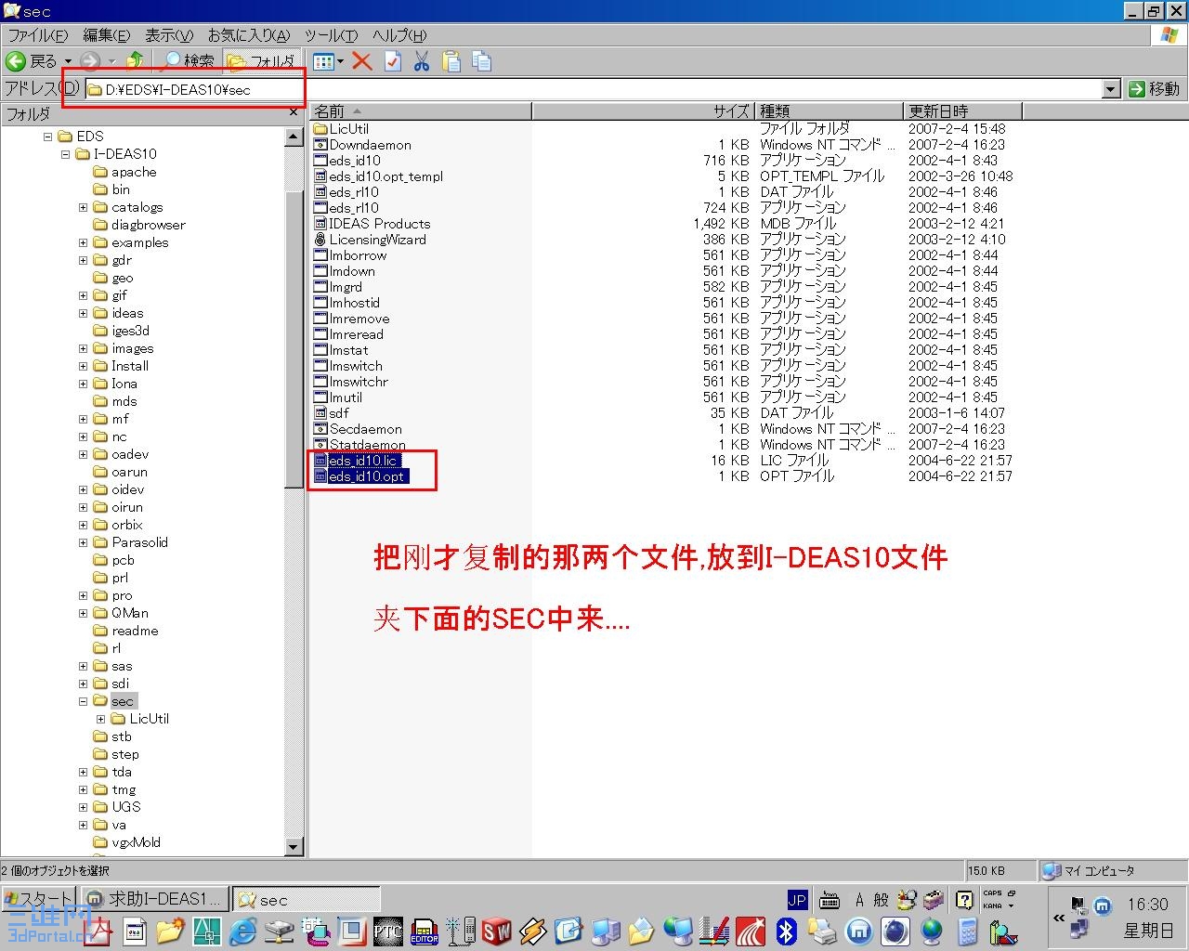Collapse the sec folder node
1189x951 pixels.
point(84,701)
